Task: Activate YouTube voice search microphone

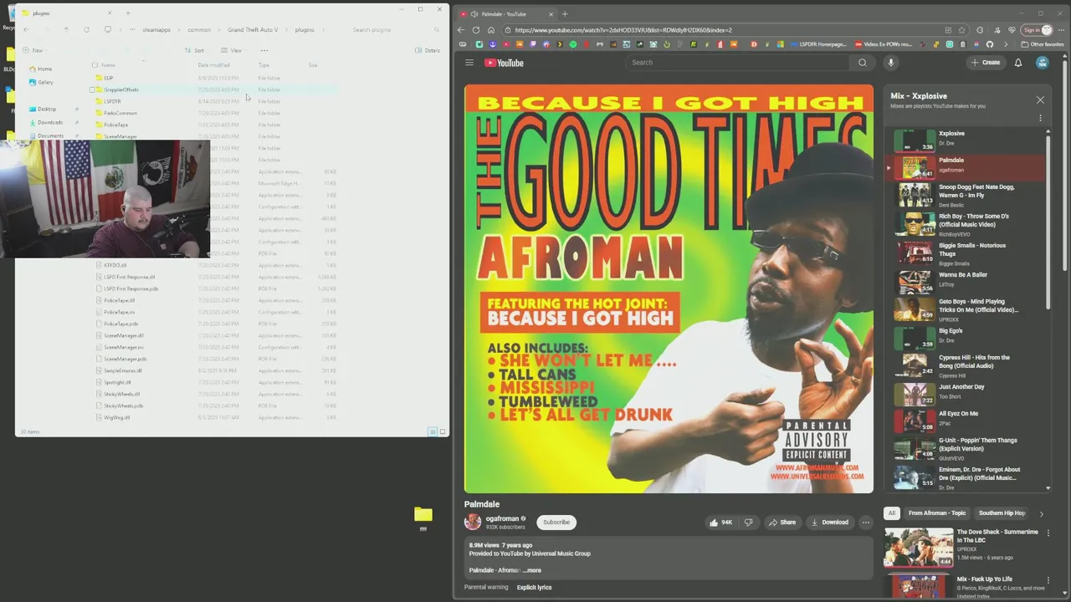Action: click(x=890, y=63)
